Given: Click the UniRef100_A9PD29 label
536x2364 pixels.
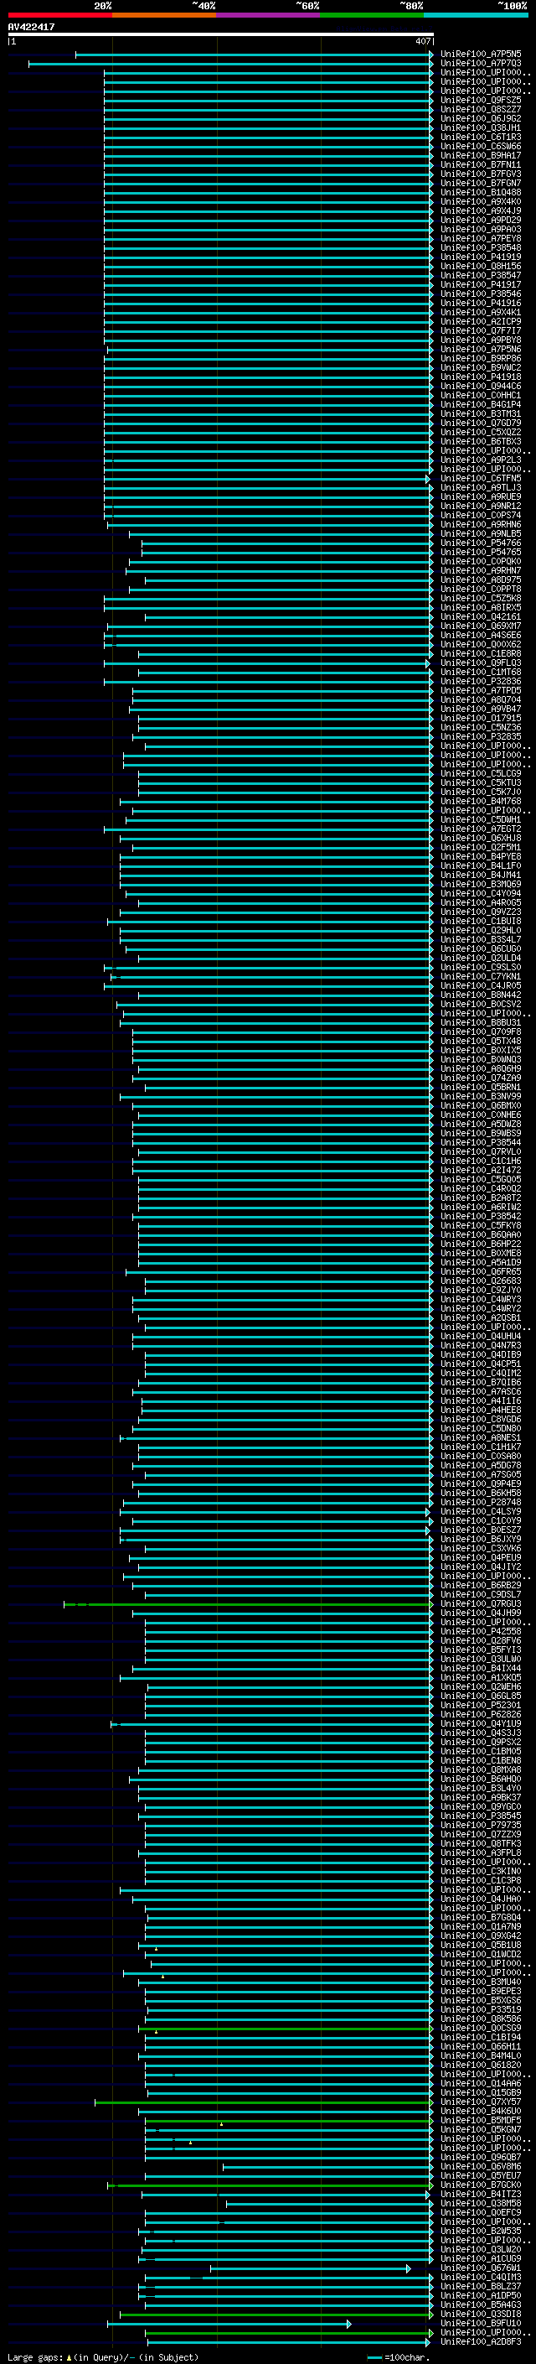Looking at the screenshot, I should (481, 220).
